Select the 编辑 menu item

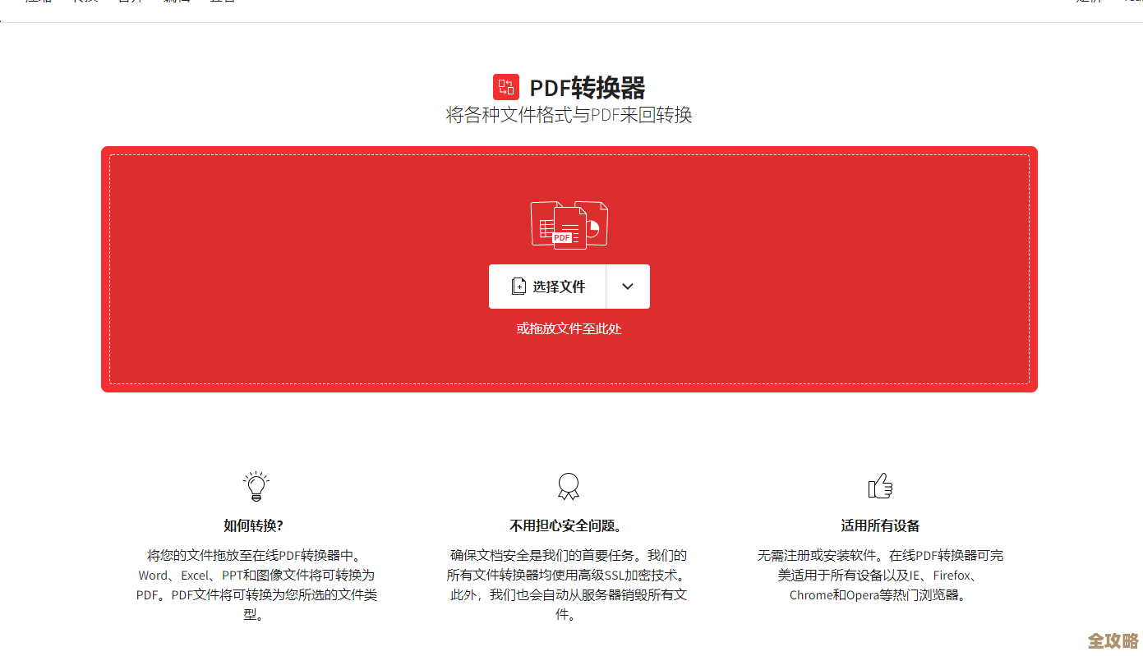click(x=176, y=2)
